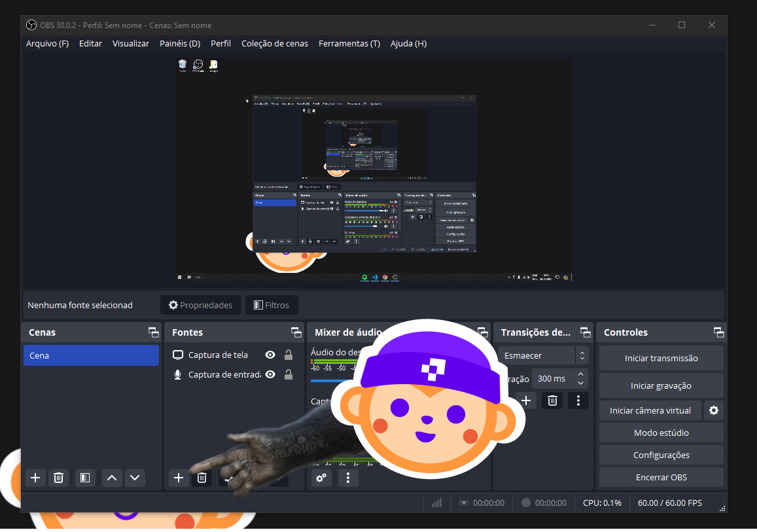This screenshot has height=532, width=757.
Task: Open OBS Configurações
Action: [661, 454]
